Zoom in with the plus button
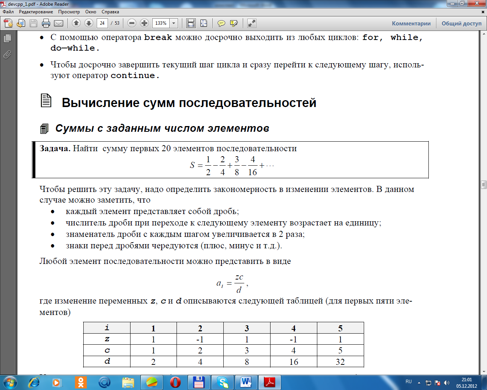The image size is (487, 390). click(144, 23)
